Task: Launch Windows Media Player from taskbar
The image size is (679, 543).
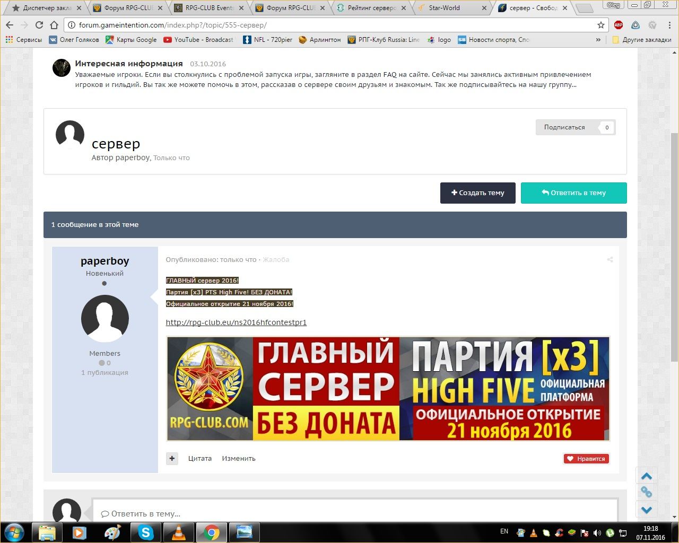Action: coord(80,532)
